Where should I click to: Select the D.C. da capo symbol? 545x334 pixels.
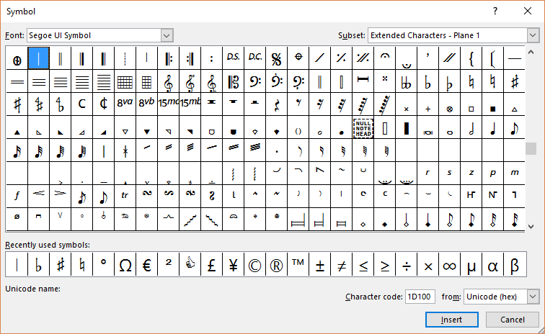(254, 58)
